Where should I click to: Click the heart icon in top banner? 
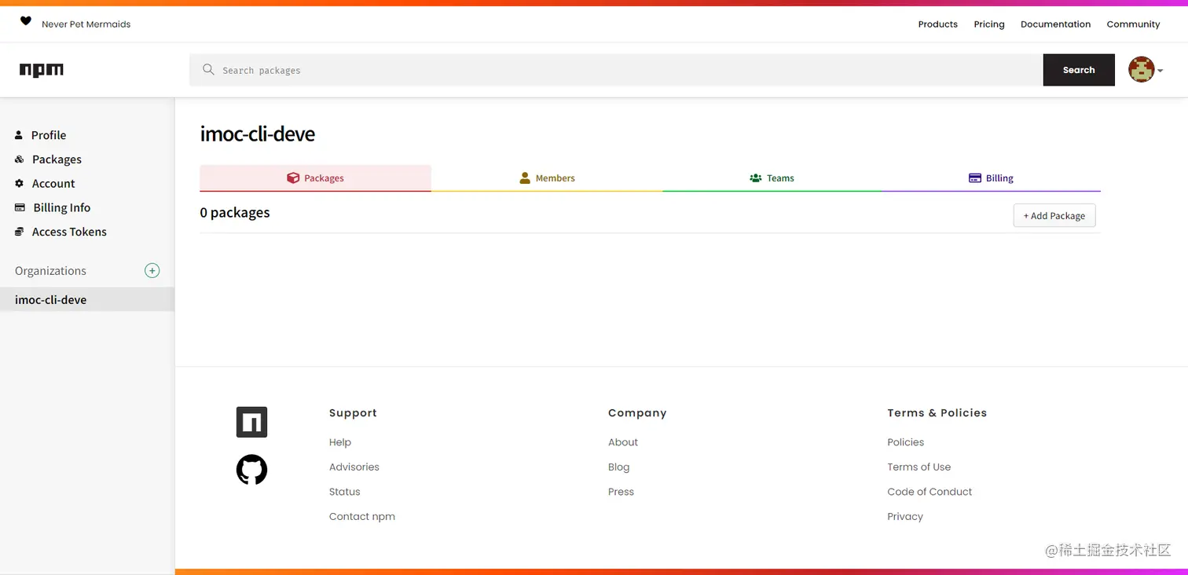[x=26, y=21]
